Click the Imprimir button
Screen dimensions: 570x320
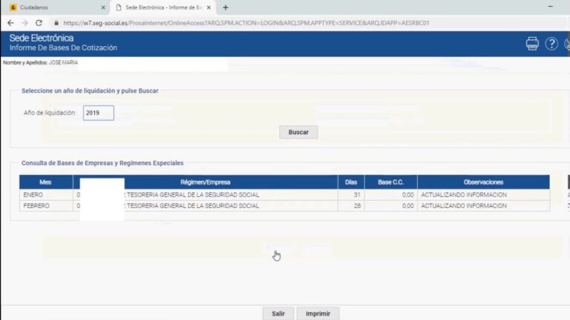[318, 313]
